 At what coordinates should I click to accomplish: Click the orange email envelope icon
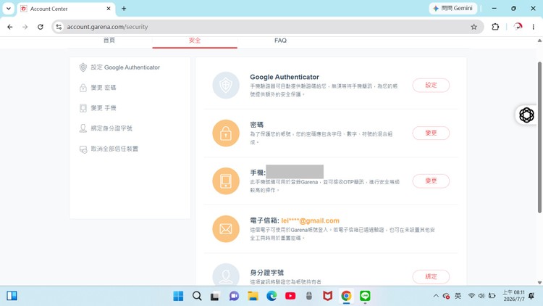pyautogui.click(x=226, y=229)
